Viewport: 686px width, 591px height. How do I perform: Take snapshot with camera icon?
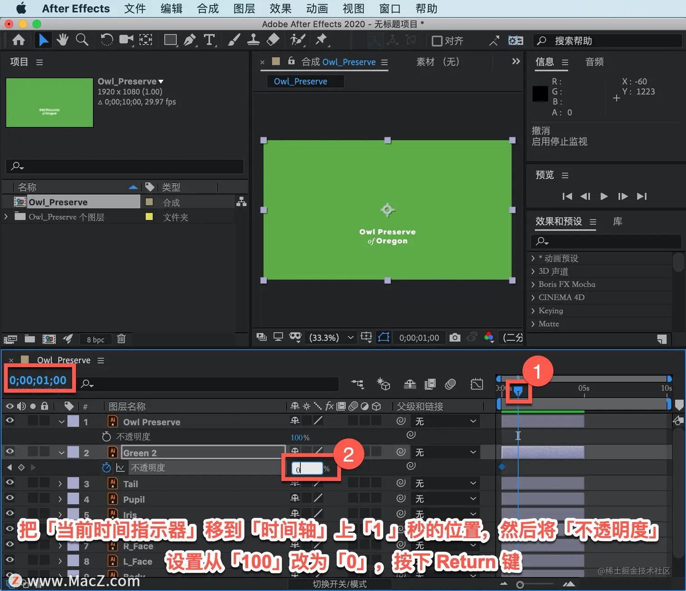coord(455,337)
